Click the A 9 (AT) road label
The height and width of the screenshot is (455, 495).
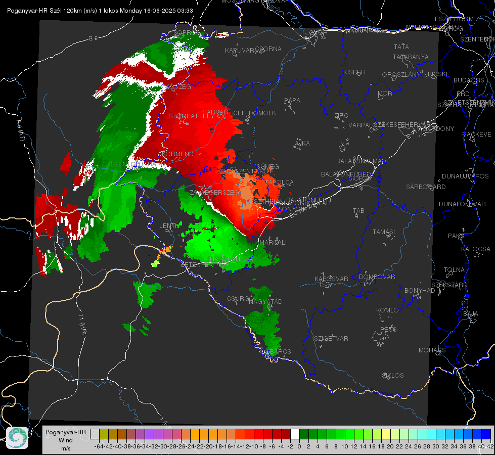[21, 130]
